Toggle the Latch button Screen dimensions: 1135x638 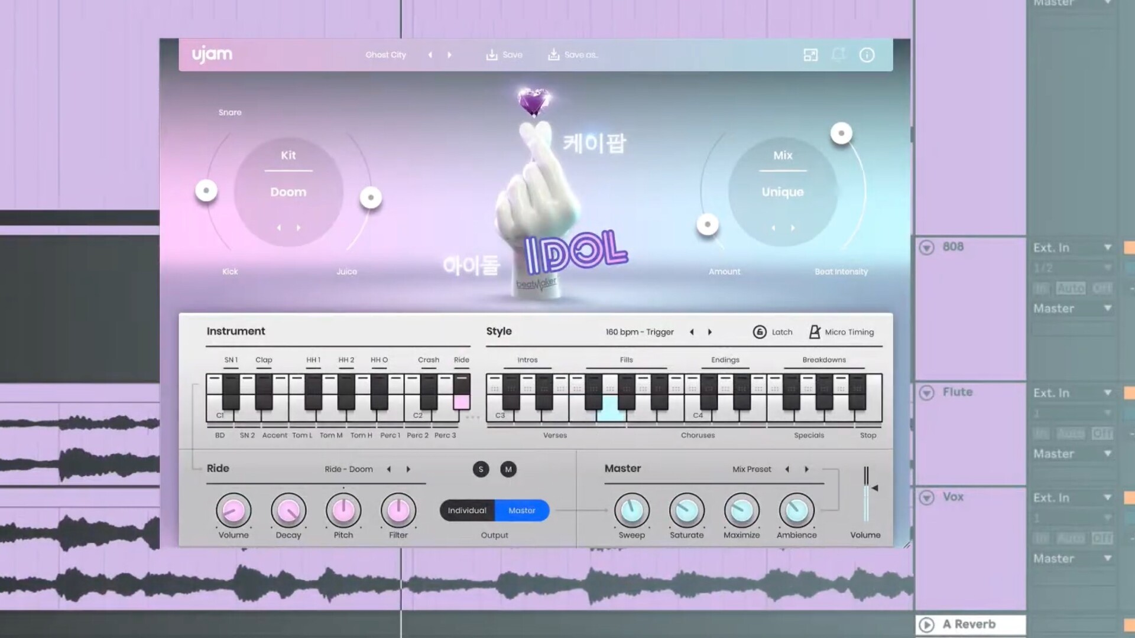pyautogui.click(x=760, y=332)
